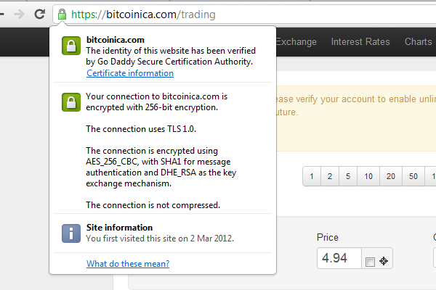Open the Charts navigation item
Screen dimensions: 436x290
point(419,41)
